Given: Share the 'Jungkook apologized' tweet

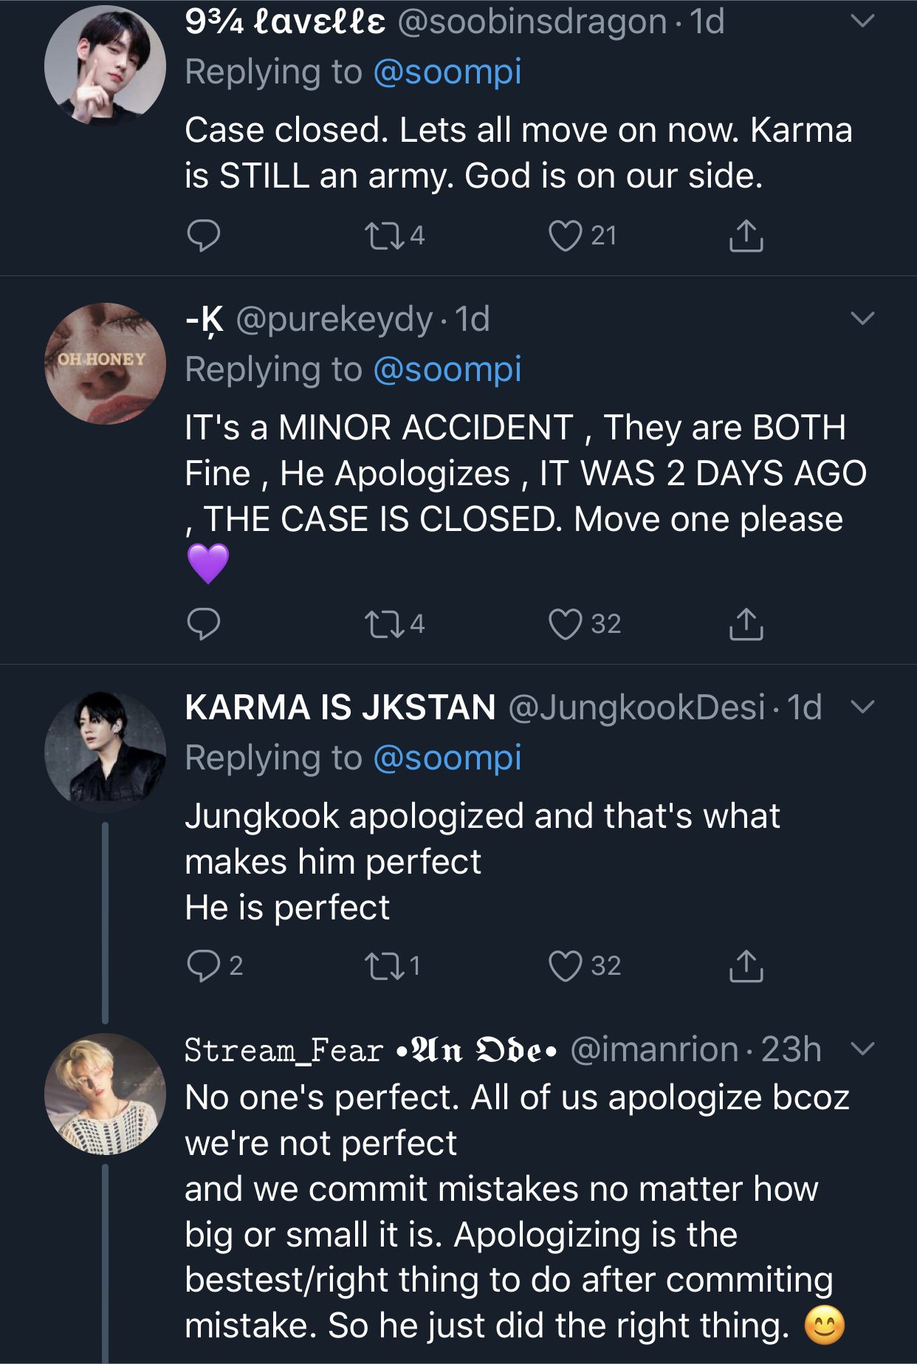Looking at the screenshot, I should 746,965.
